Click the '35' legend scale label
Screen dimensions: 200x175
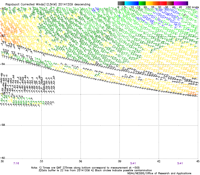(x=166, y=7)
